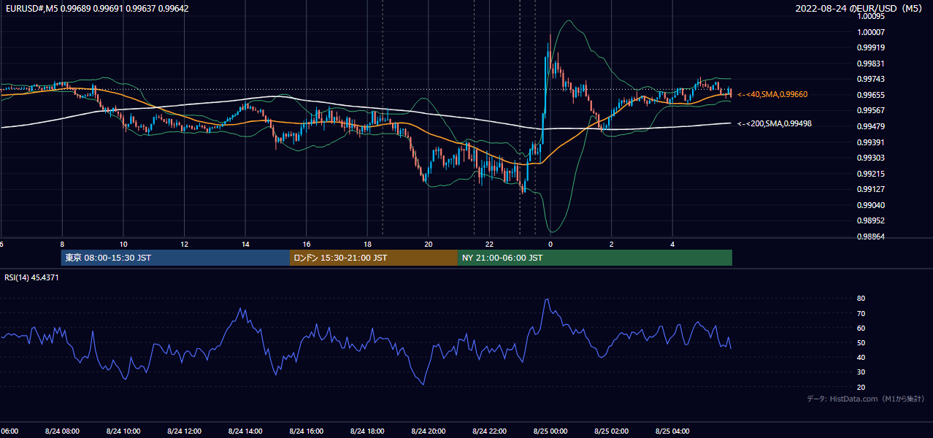This screenshot has height=438, width=933.
Task: Click hour tick 12 under the price chart
Action: pos(184,244)
